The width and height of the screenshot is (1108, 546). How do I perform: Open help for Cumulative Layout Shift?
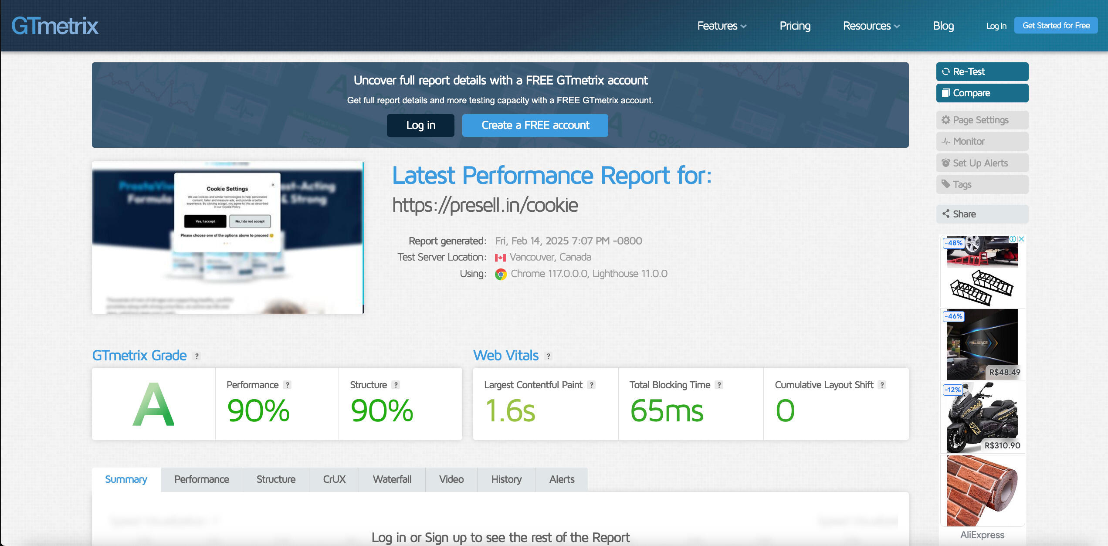click(x=882, y=385)
